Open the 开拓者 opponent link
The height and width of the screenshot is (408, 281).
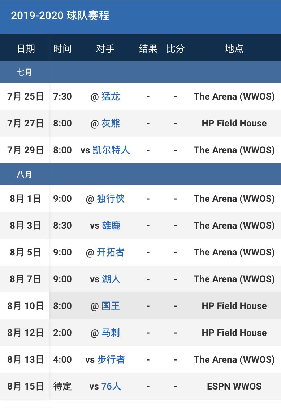[111, 252]
